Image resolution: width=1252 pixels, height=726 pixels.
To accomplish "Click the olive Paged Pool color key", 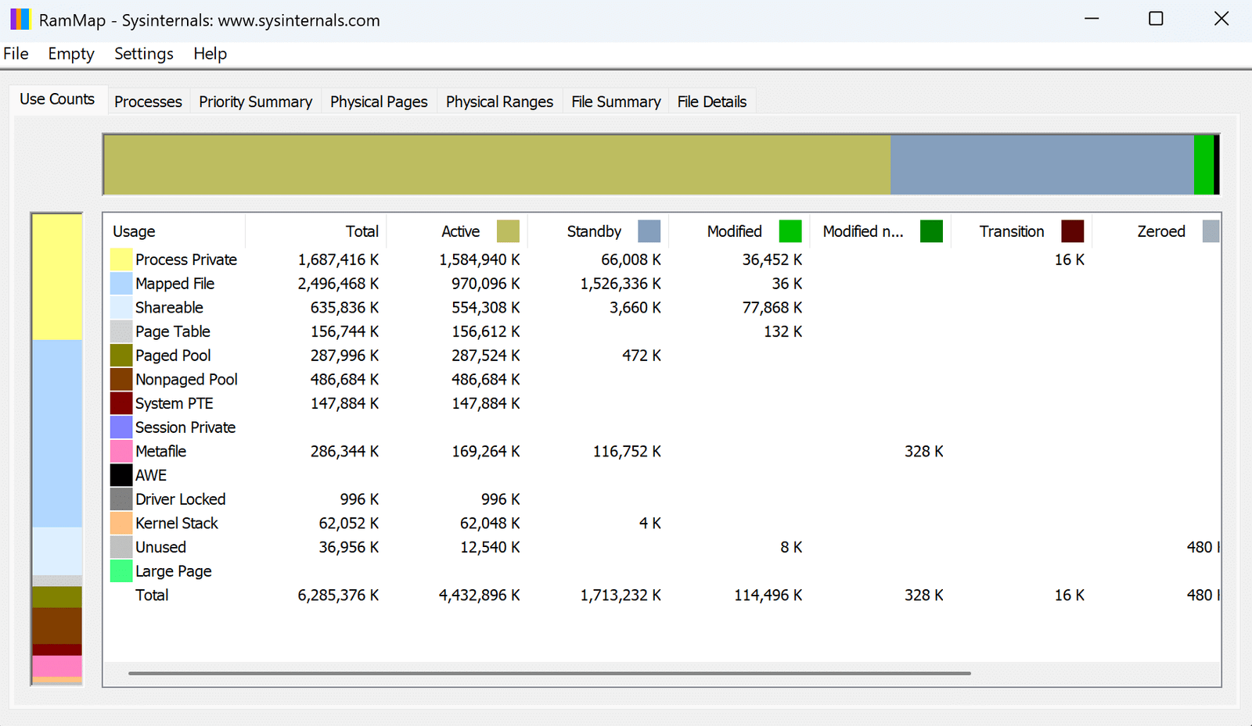I will [121, 355].
